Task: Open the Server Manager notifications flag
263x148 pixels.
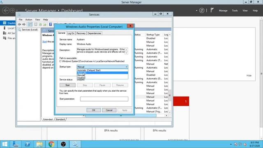Action: (212, 10)
